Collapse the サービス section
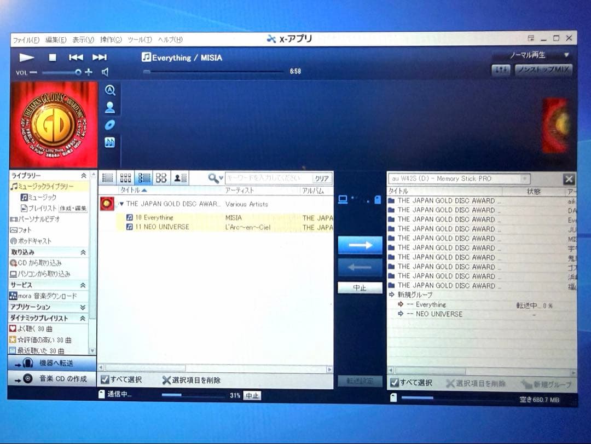This screenshot has height=444, width=591. 83,285
